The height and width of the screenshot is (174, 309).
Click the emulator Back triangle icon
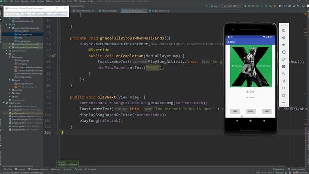(x=283, y=81)
